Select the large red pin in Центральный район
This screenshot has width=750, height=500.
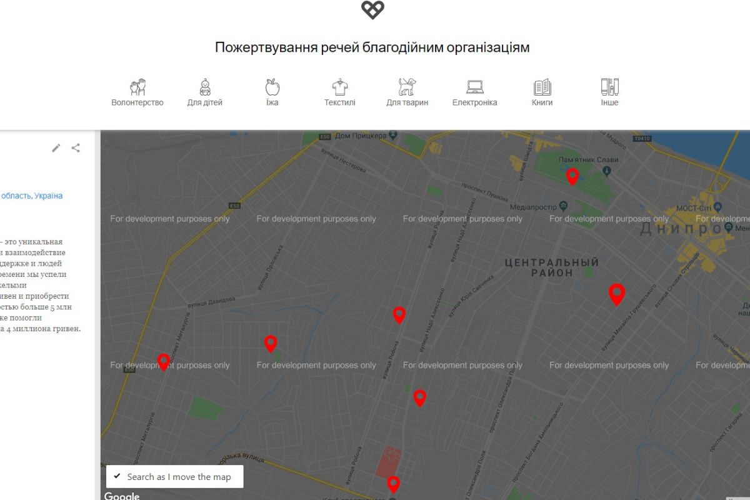[617, 294]
